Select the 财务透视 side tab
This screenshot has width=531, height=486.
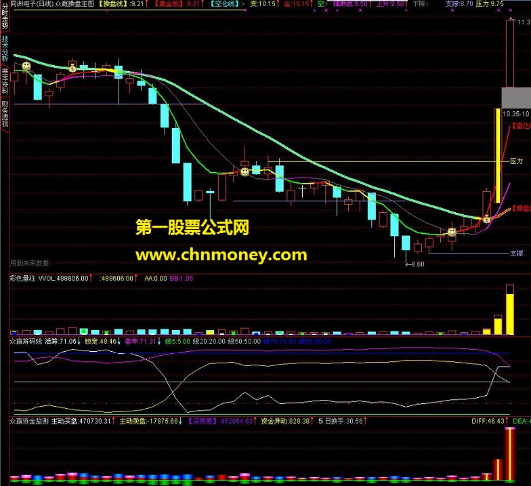coord(4,114)
